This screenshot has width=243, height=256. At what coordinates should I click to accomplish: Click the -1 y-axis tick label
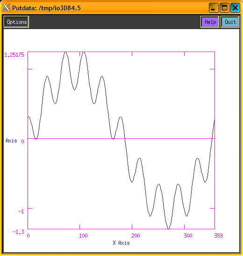click(x=21, y=211)
